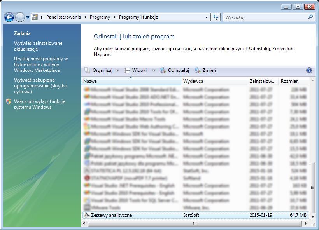
Task: Expand arrow before Programy i funkcje
Action: (x=114, y=17)
